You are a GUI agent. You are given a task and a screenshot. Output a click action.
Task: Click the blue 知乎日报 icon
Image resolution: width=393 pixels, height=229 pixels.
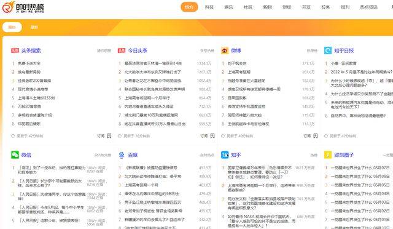(328, 50)
